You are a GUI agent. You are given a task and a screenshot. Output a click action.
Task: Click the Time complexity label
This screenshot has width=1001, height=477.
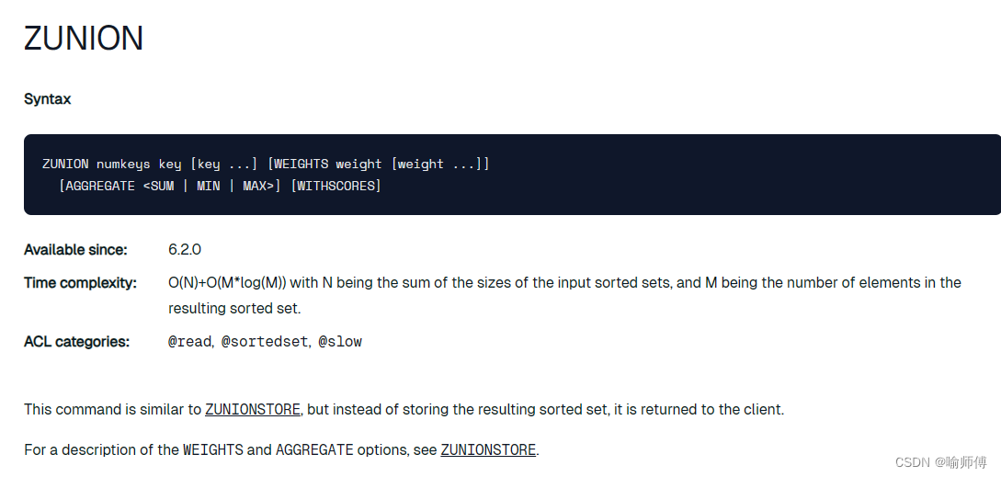pyautogui.click(x=80, y=283)
